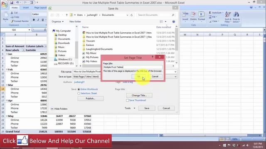Select the Format Painter tool
The image size is (266, 149).
(20, 21)
